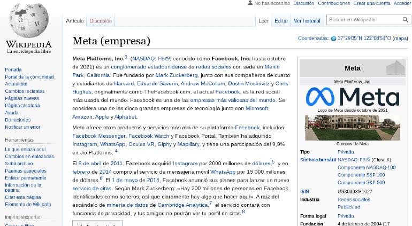Open Cambios recientes

pyautogui.click(x=25, y=91)
